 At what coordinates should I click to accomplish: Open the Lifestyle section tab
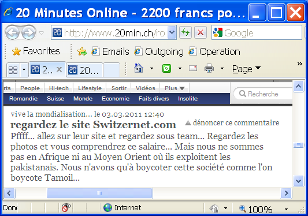[90, 88]
